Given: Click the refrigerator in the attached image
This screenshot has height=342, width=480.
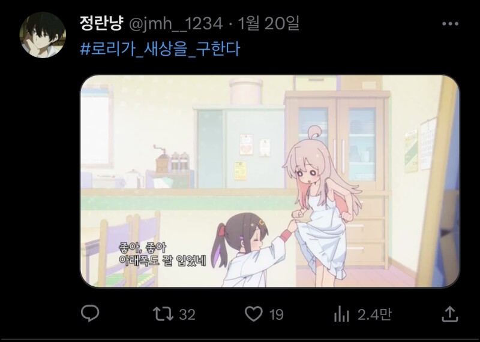Looking at the screenshot, I should tap(239, 147).
